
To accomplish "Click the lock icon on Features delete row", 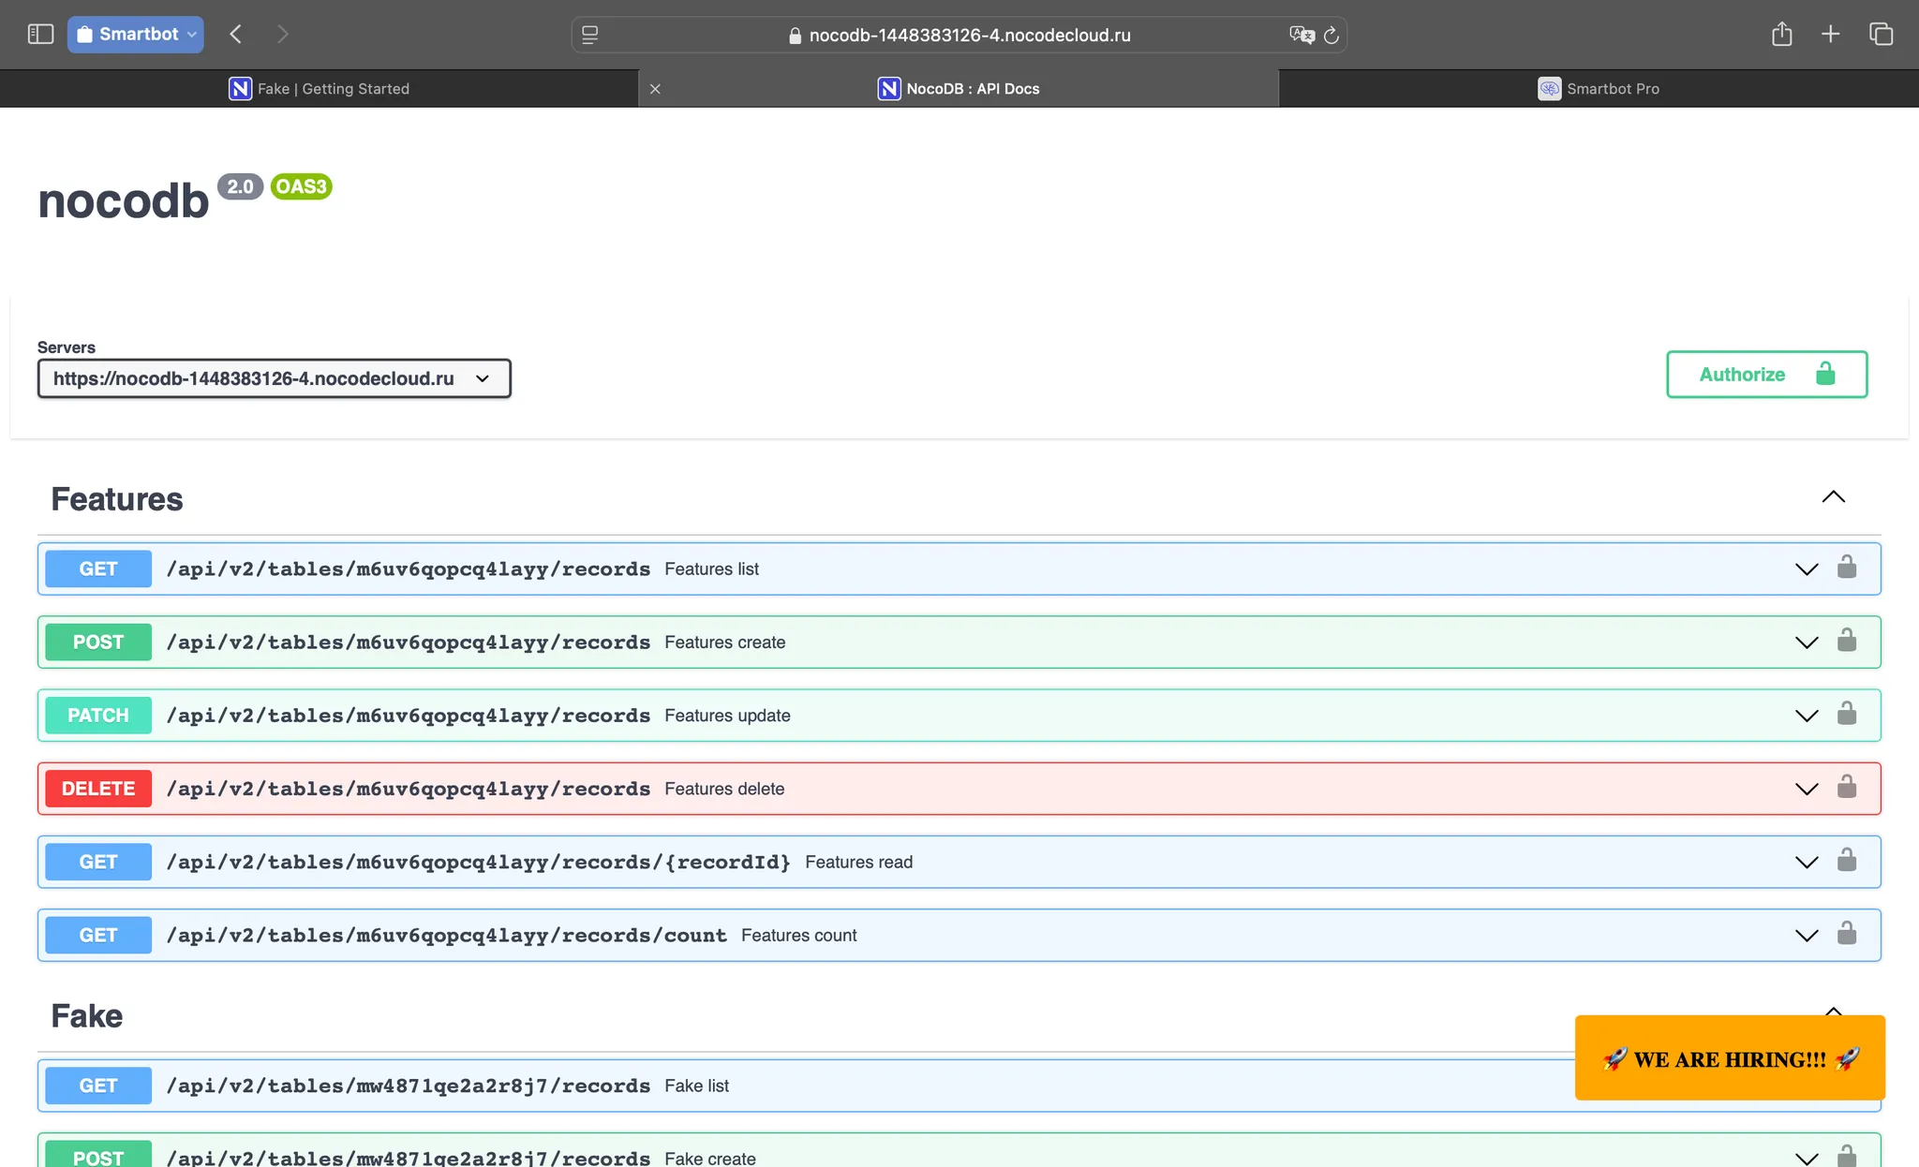I will point(1846,787).
